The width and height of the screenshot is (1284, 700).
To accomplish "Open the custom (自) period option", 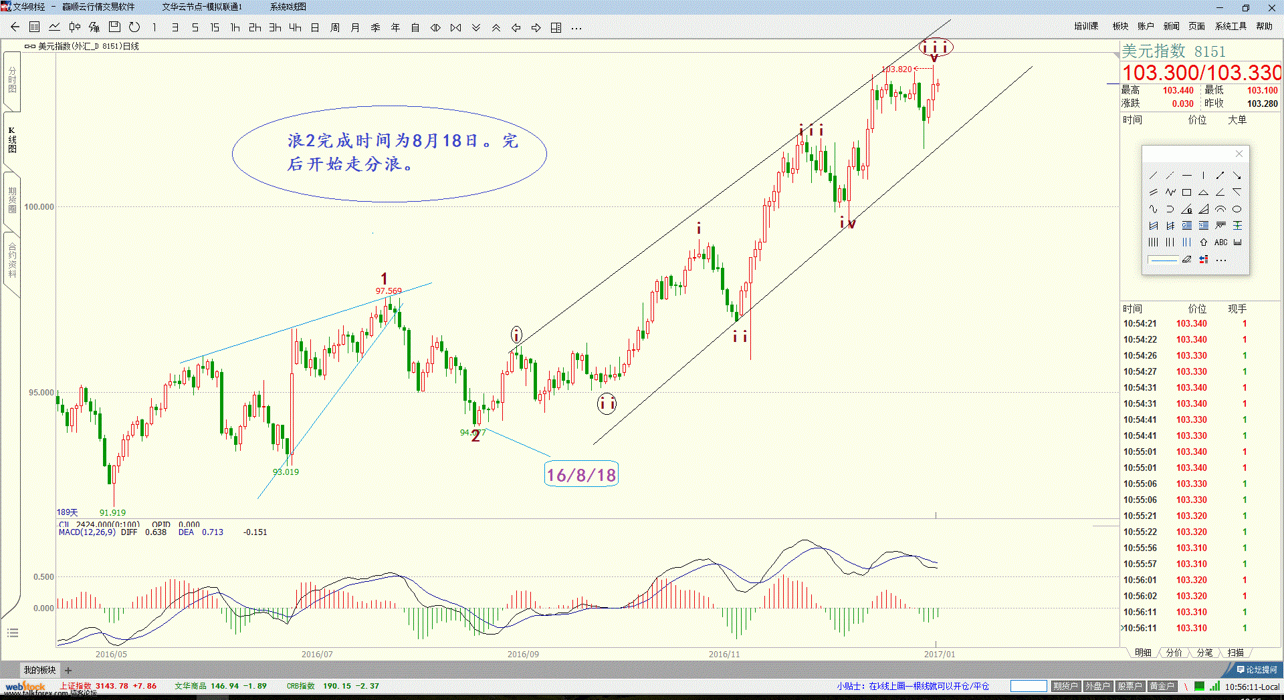I will click(x=415, y=27).
